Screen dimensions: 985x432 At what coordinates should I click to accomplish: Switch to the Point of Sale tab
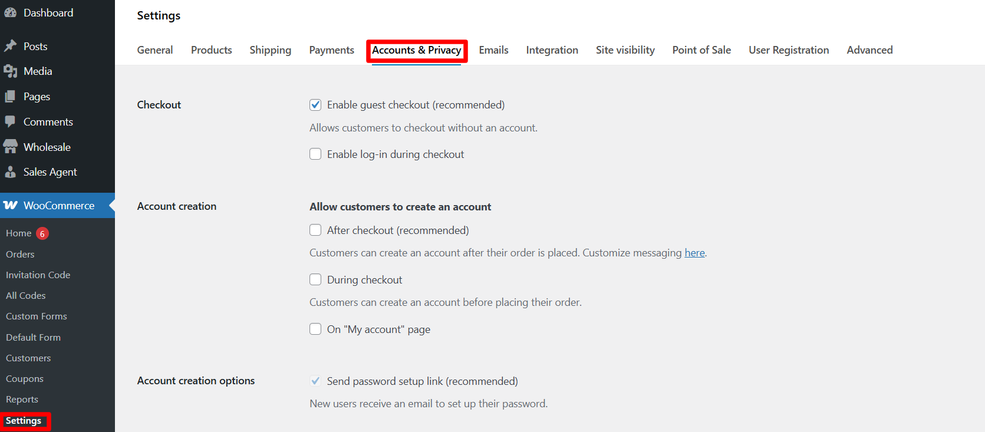701,50
